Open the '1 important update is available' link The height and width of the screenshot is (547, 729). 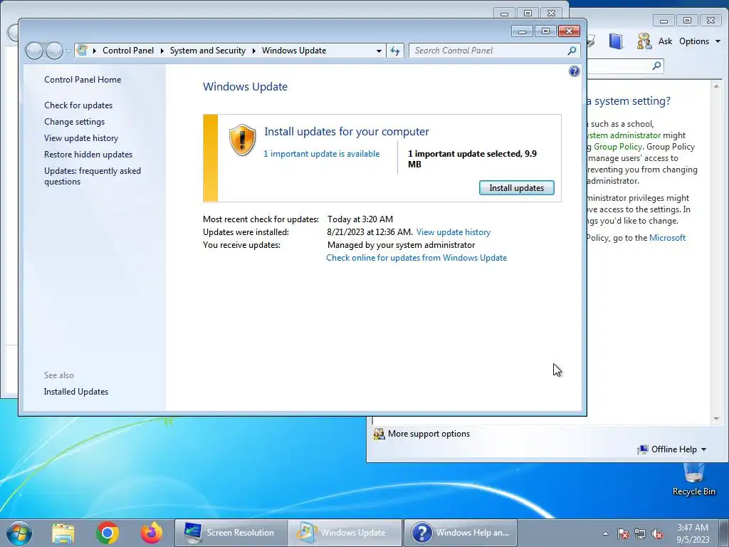(321, 154)
